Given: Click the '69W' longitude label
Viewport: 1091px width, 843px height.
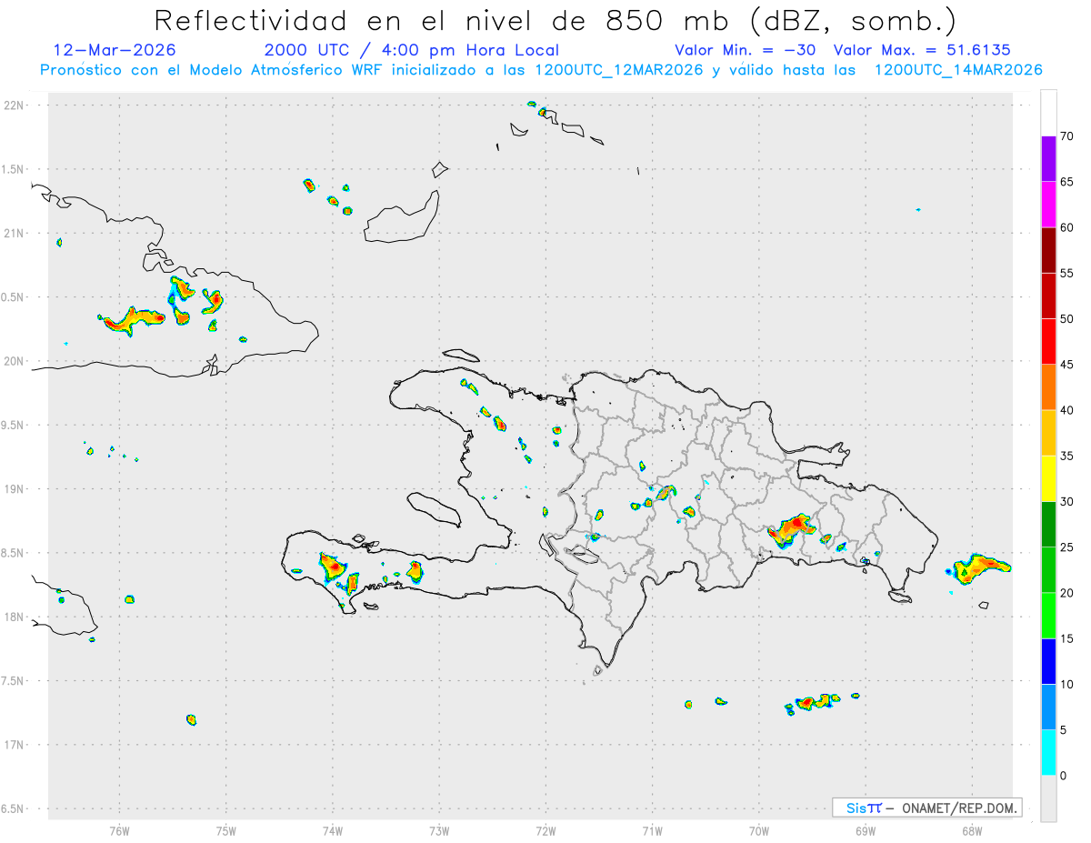Looking at the screenshot, I should [x=866, y=830].
